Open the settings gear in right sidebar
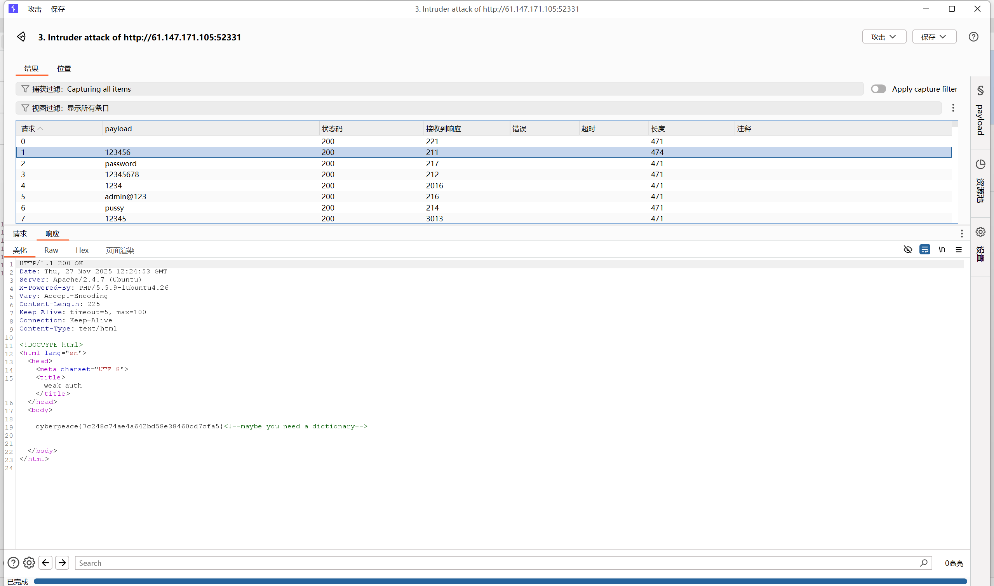This screenshot has width=994, height=586. coord(980,232)
